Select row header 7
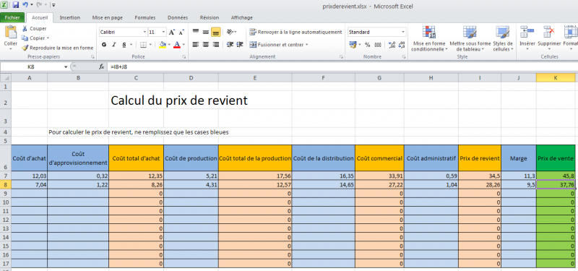Image resolution: width=578 pixels, height=271 pixels. [x=5, y=176]
